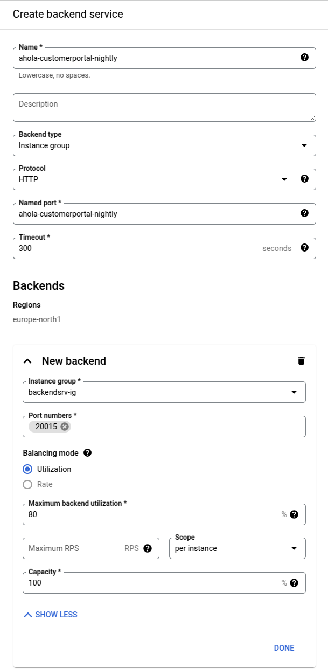Show help tooltip for Protocol field
328x669 pixels.
pyautogui.click(x=304, y=179)
